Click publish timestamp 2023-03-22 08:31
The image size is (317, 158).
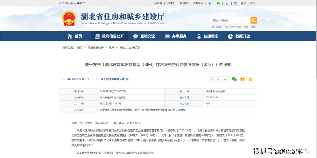tap(77, 79)
